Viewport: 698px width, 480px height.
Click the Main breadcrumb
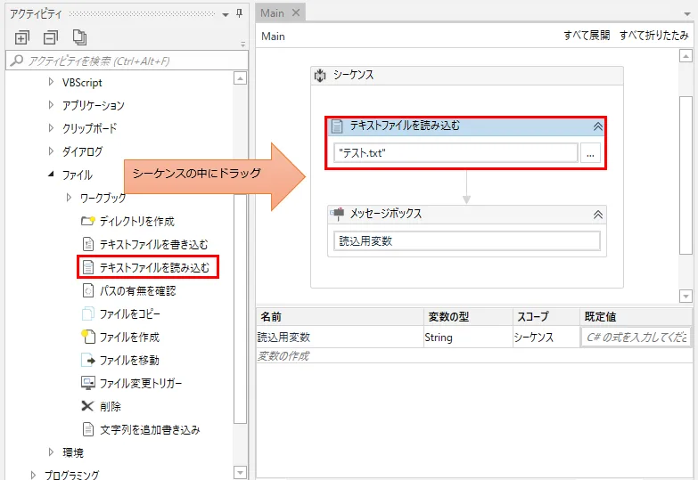273,36
